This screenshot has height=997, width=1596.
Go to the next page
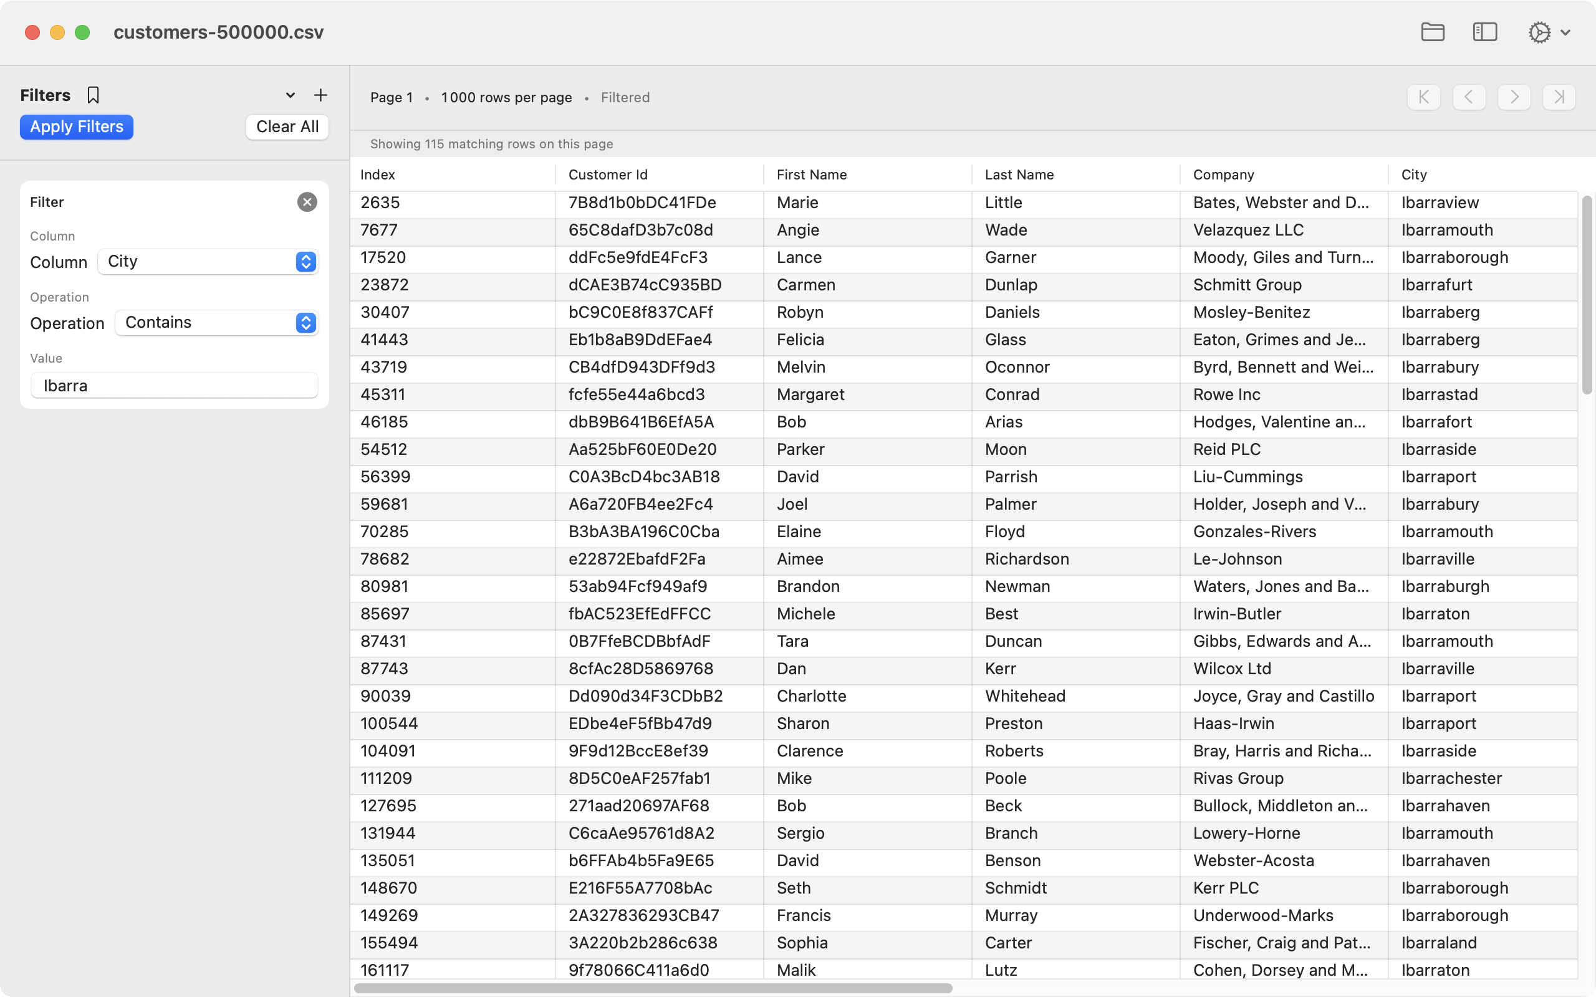pos(1514,97)
